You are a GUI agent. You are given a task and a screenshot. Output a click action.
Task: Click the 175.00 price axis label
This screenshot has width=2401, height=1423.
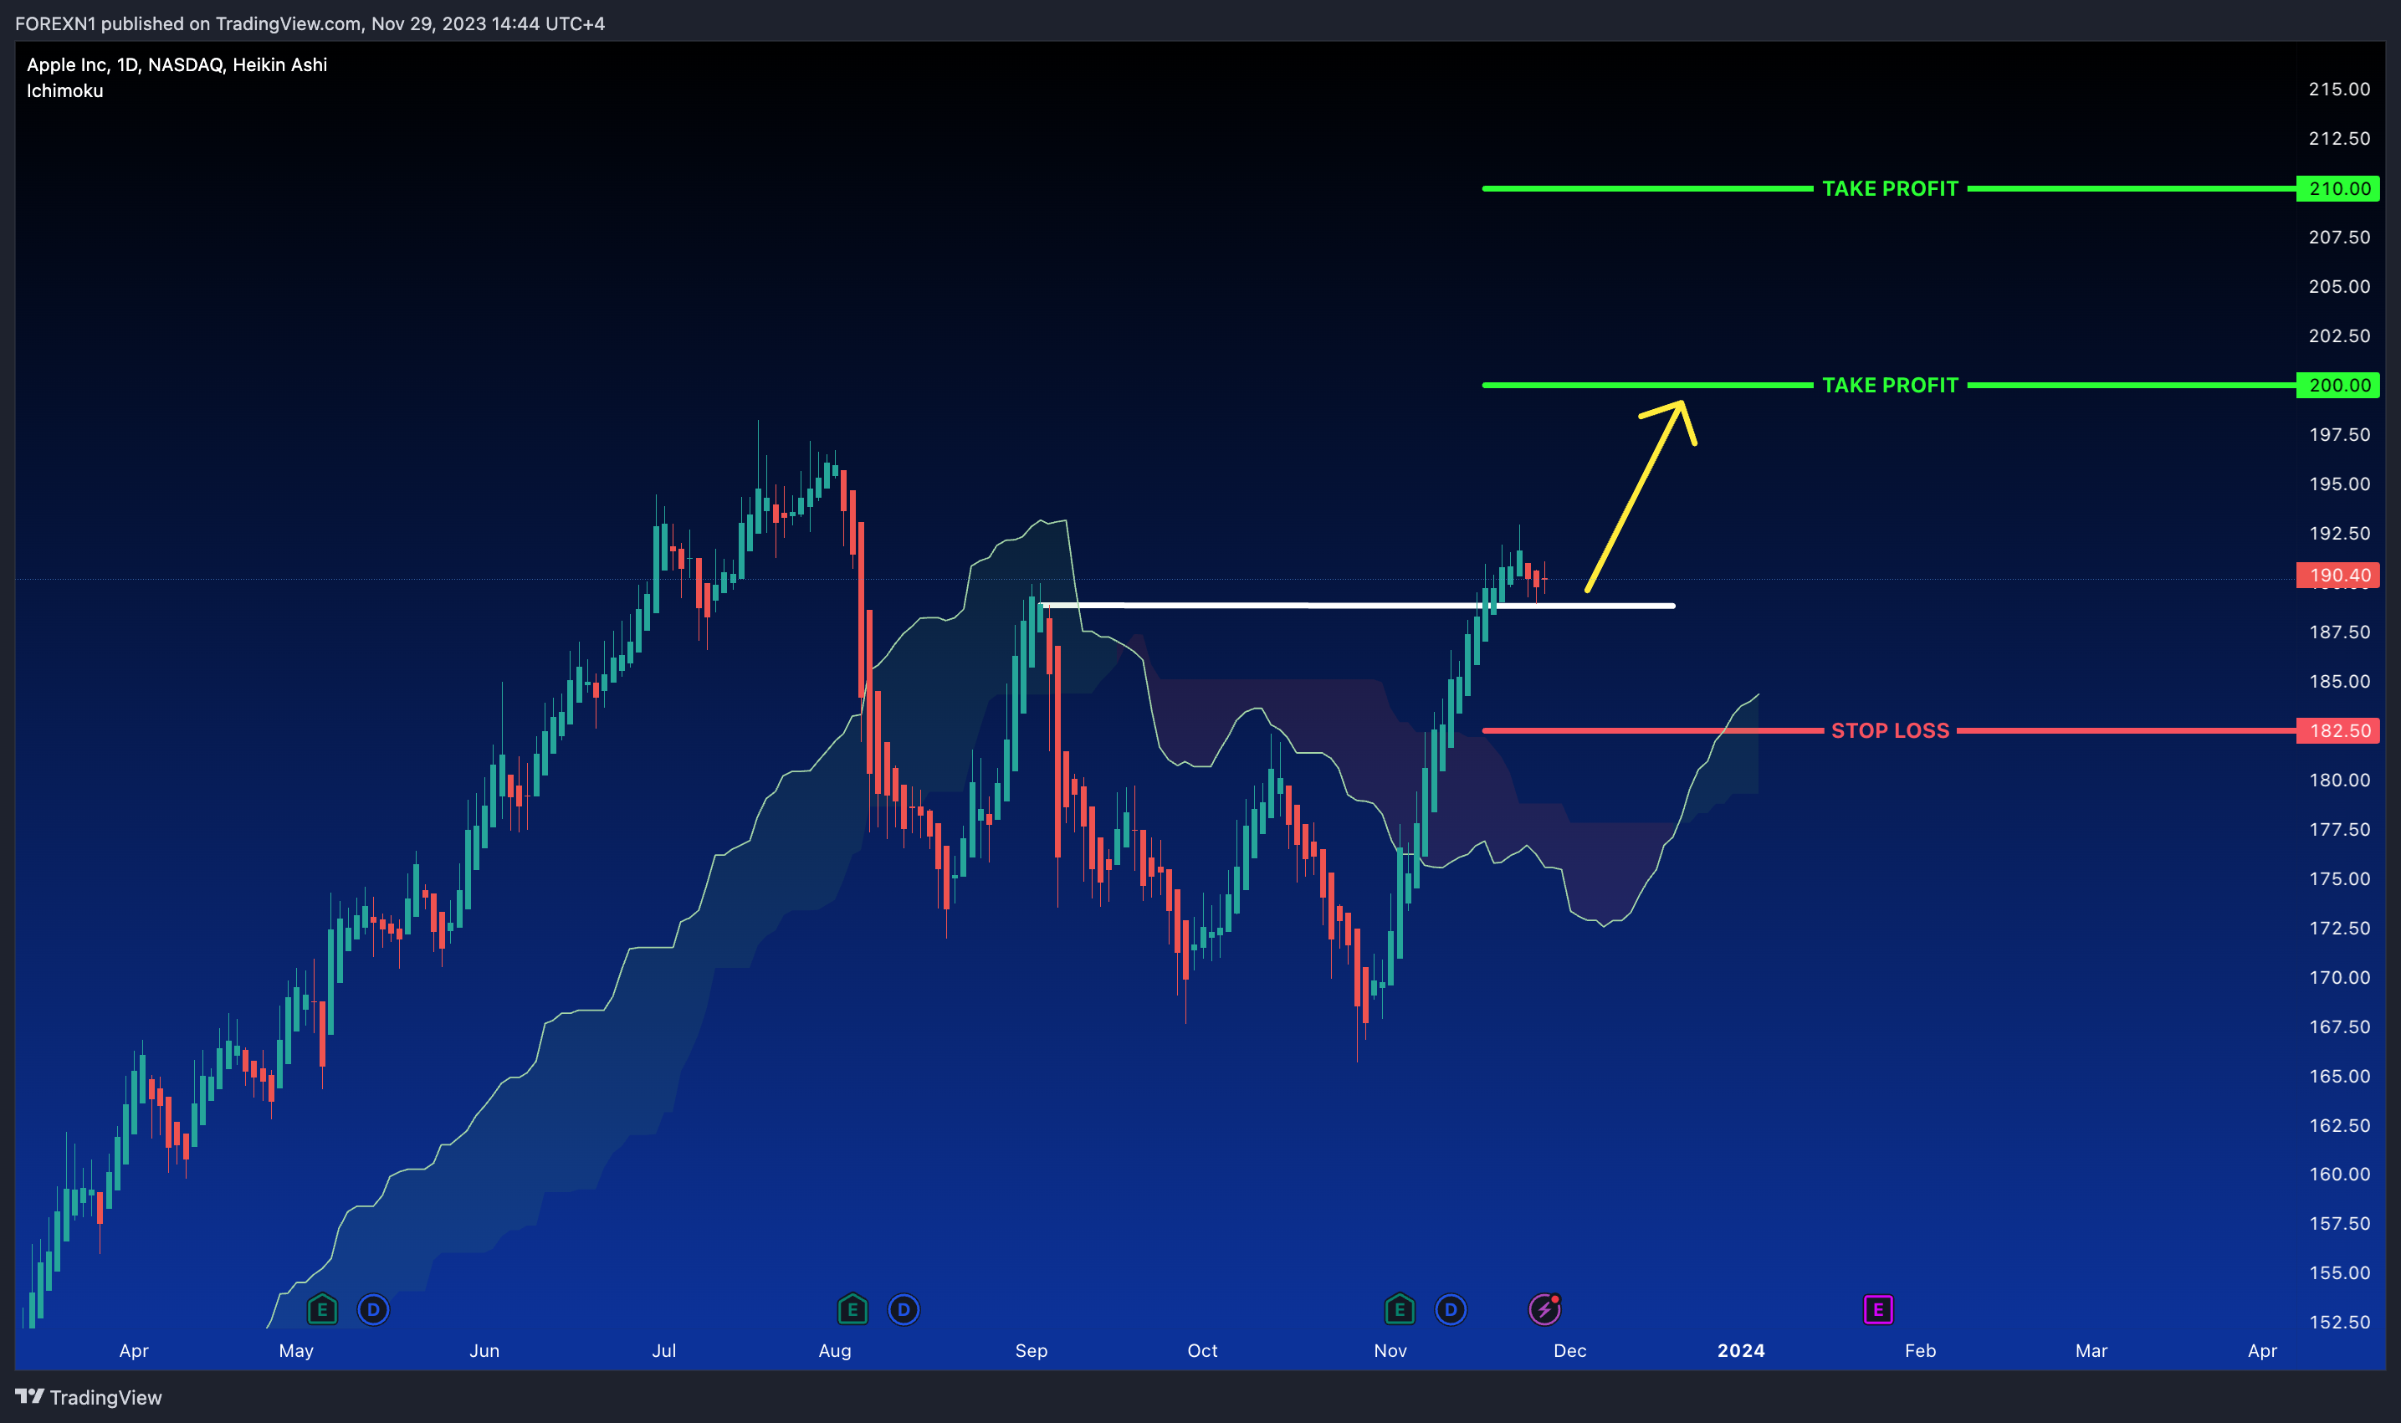(2338, 878)
